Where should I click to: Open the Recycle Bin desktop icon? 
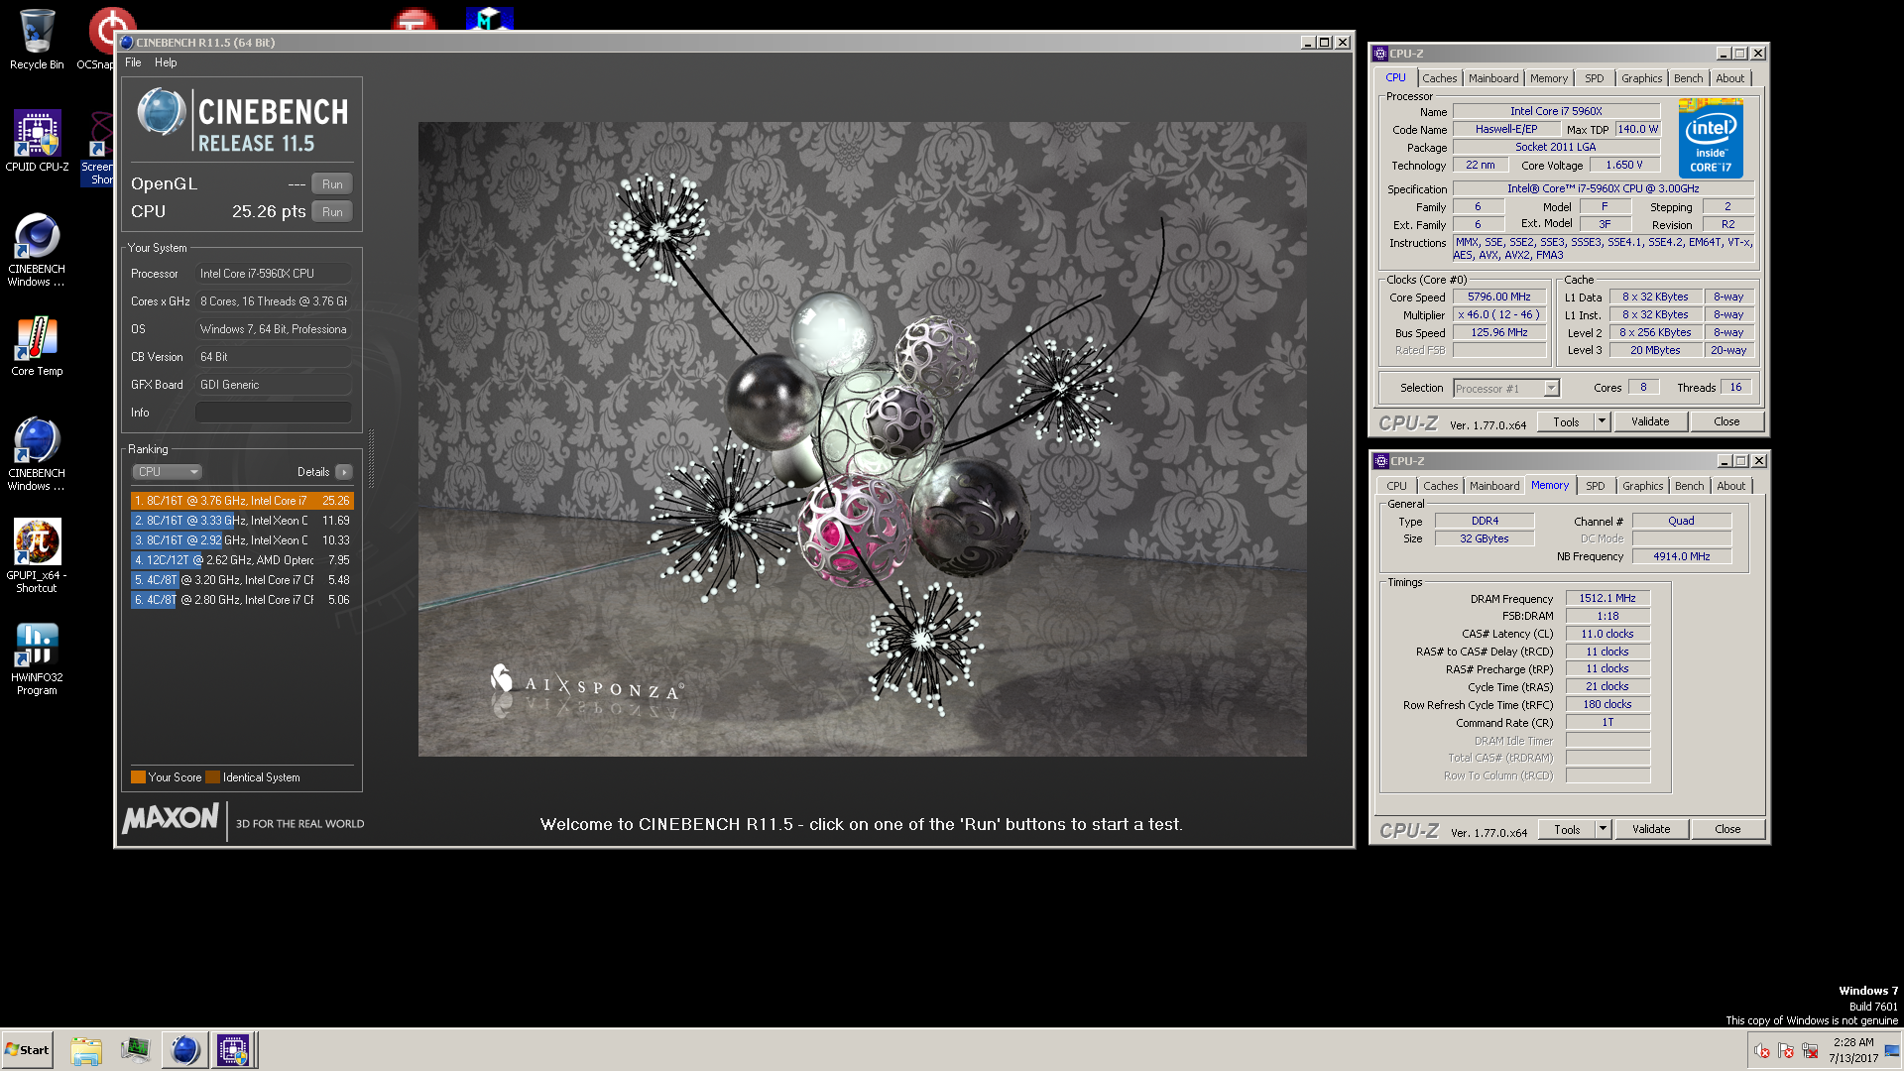[37, 40]
